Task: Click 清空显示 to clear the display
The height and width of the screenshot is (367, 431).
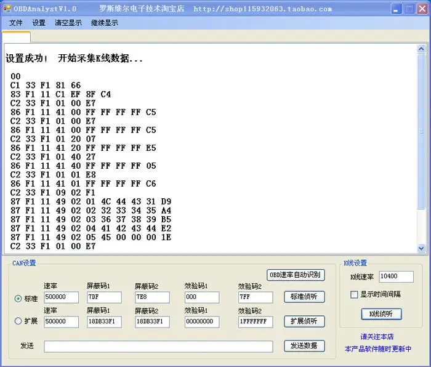Action: click(x=68, y=23)
